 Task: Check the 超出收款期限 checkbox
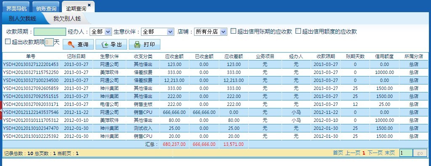8,42
